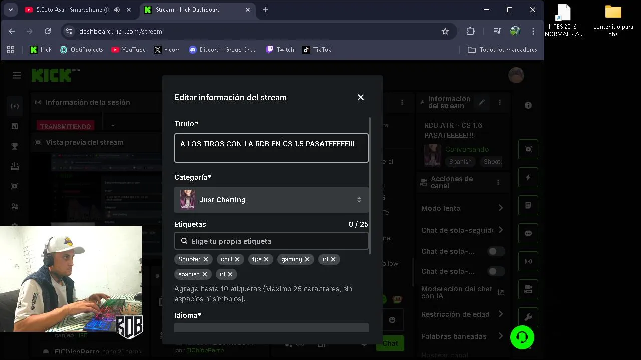Image resolution: width=641 pixels, height=360 pixels.
Task: Open the wrench tools widget button
Action: coord(528,317)
